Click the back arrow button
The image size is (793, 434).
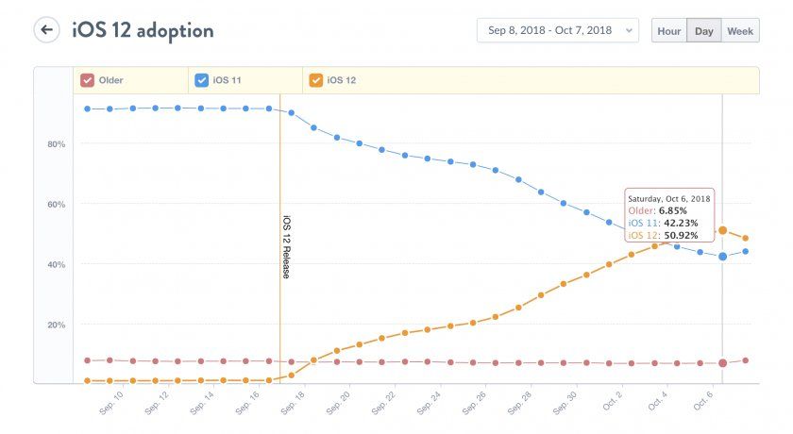coord(47,30)
